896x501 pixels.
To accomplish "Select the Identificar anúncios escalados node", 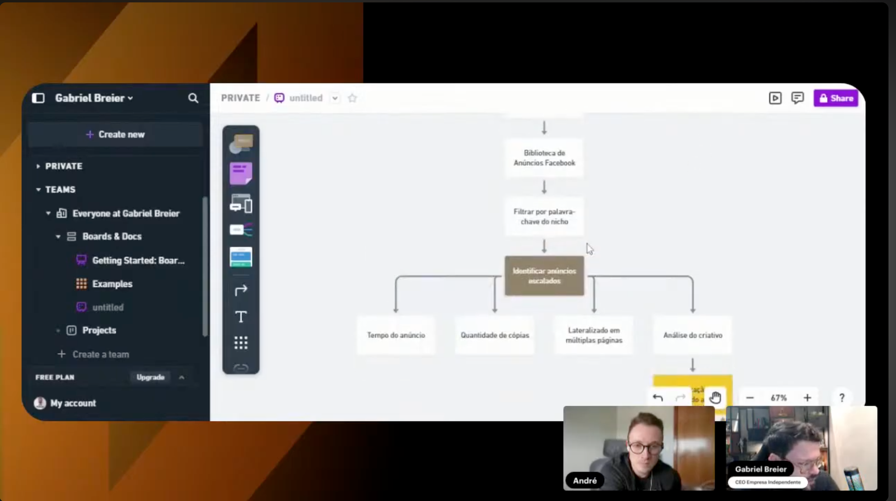I will pyautogui.click(x=544, y=276).
